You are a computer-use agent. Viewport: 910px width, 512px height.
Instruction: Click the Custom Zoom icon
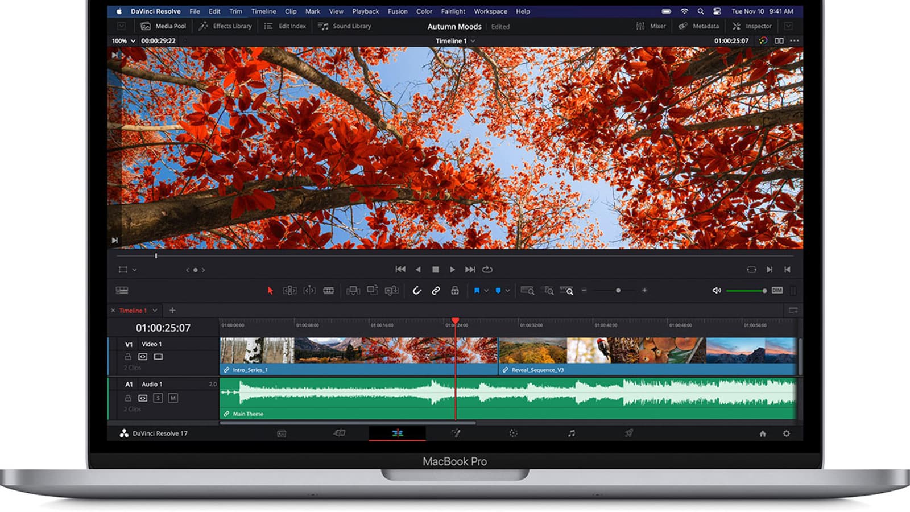point(566,291)
